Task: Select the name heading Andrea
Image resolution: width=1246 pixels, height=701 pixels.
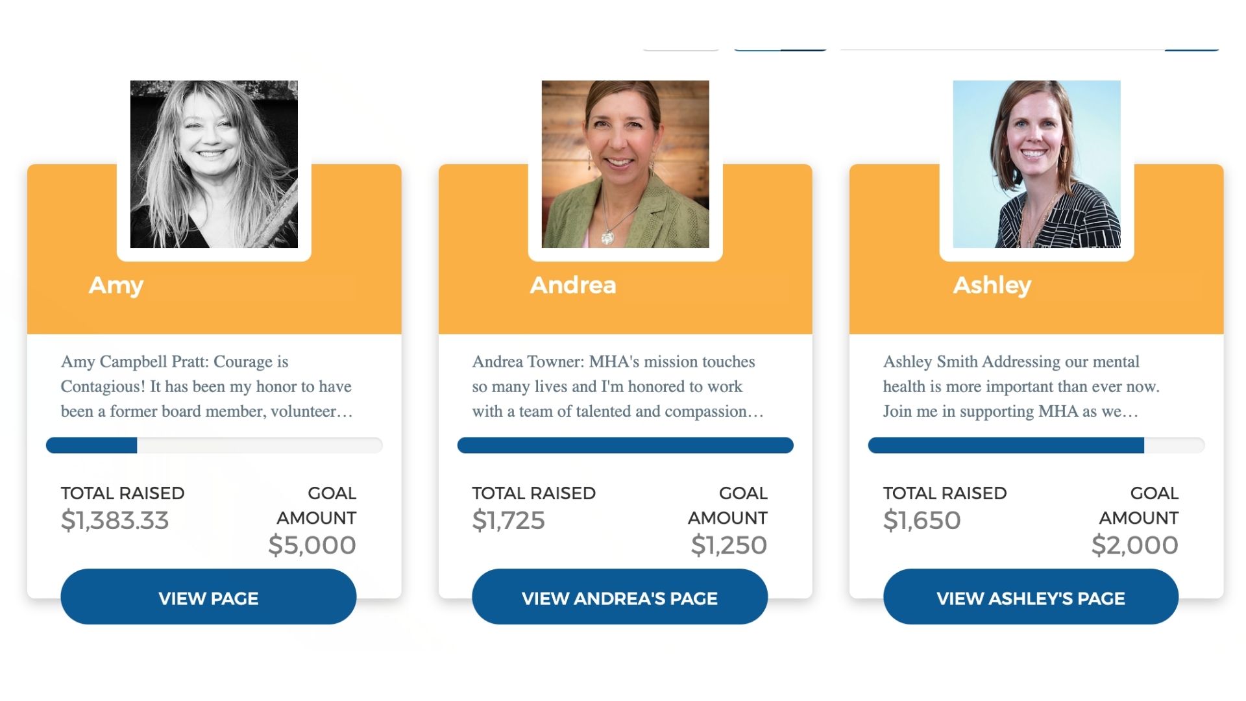Action: [x=574, y=284]
